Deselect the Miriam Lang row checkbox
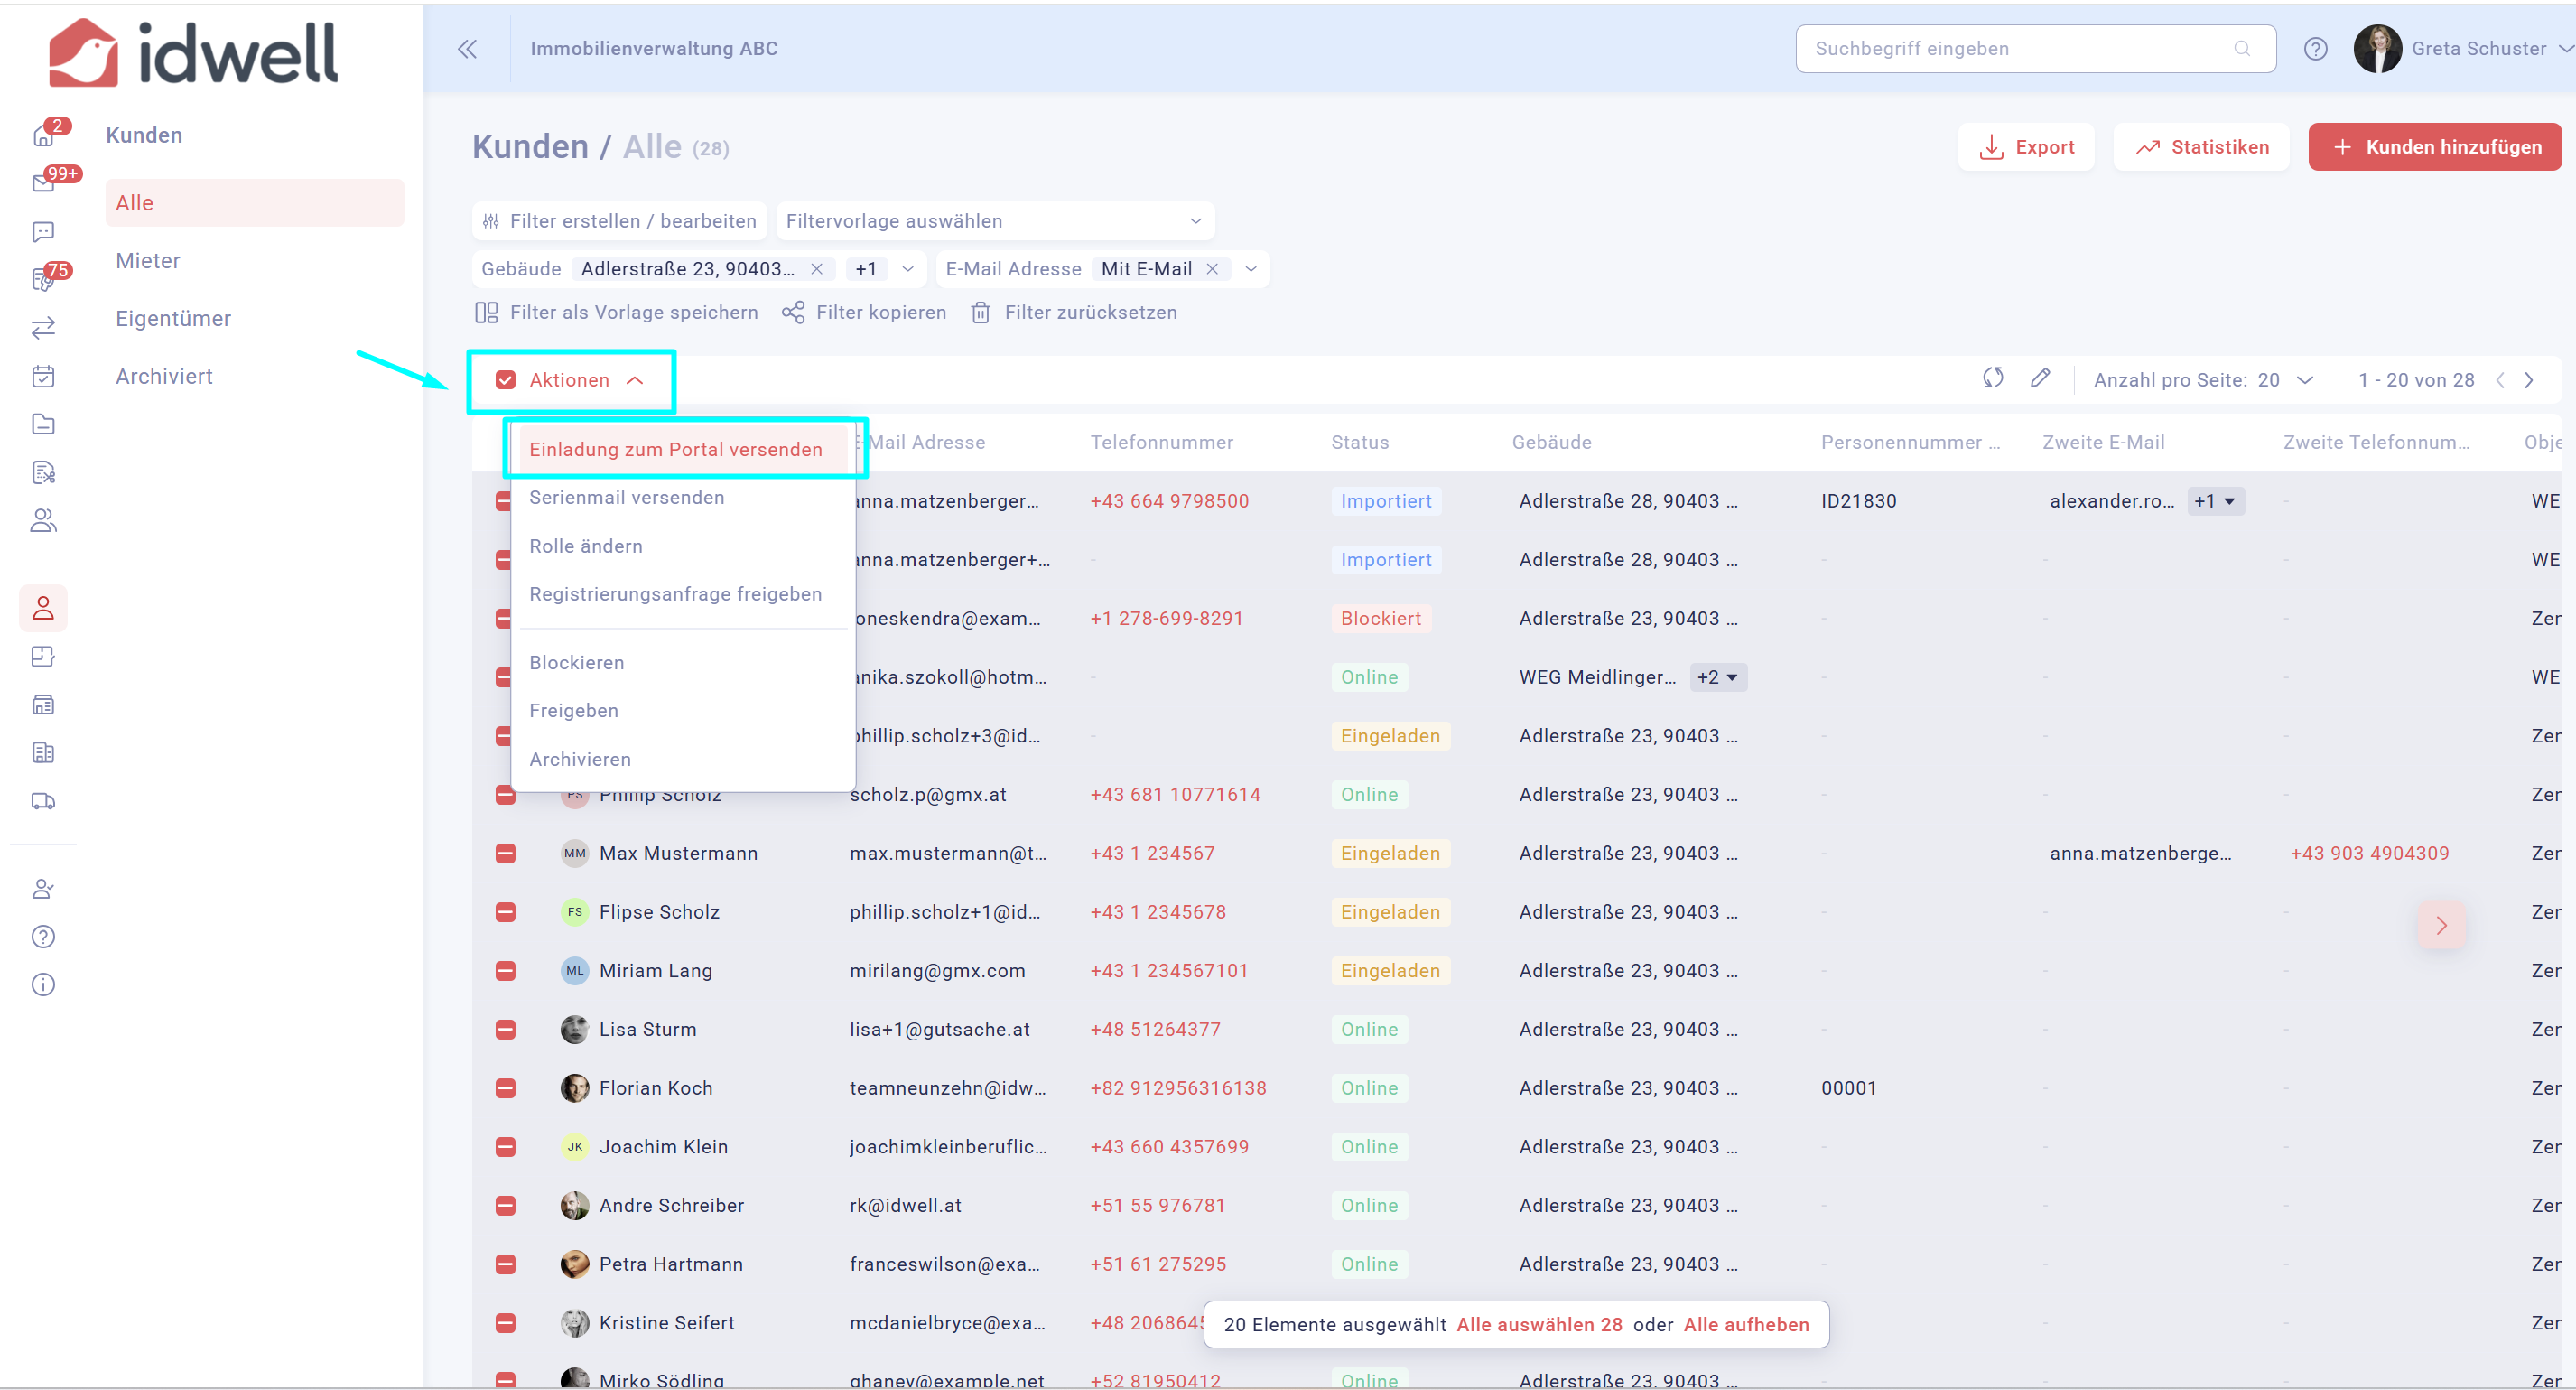 506,971
